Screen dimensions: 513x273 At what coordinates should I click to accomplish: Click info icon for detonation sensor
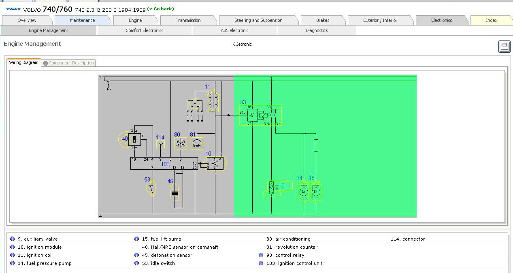[x=136, y=255]
